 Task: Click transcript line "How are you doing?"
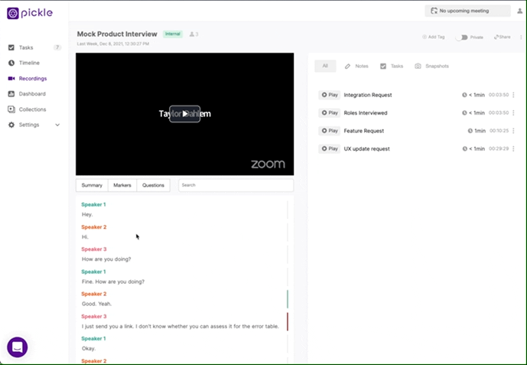[106, 259]
